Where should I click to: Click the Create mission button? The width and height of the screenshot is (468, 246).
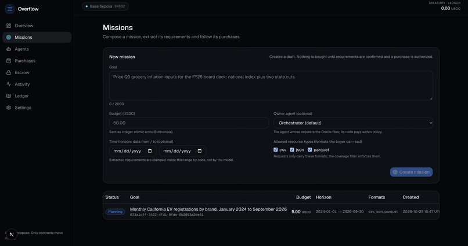411,172
